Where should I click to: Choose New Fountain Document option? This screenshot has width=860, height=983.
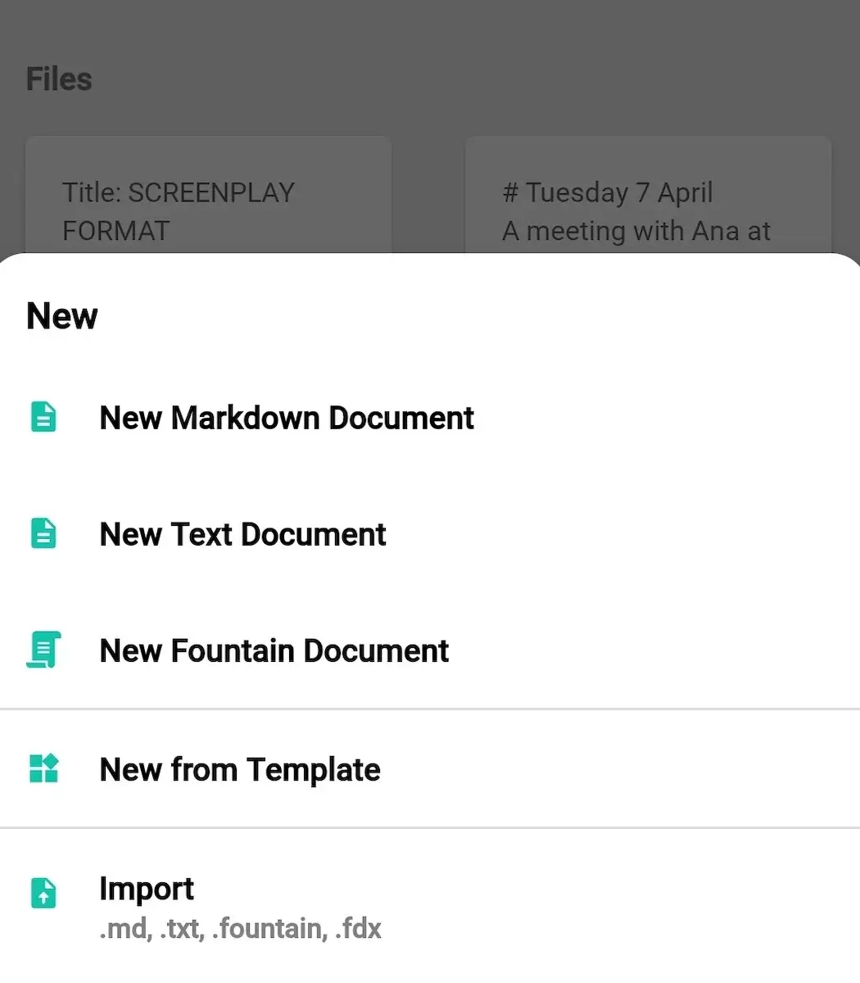pos(274,650)
